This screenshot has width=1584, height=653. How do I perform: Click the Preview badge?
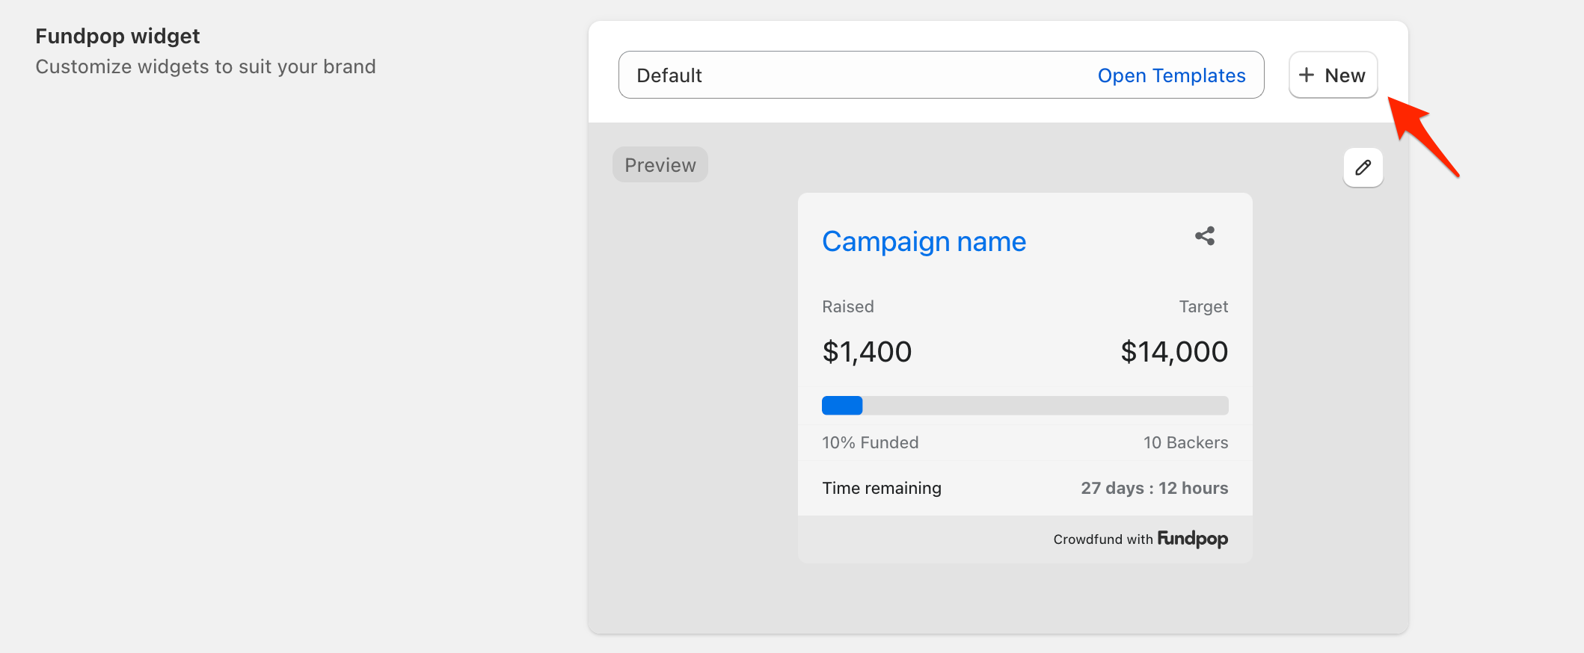(660, 165)
